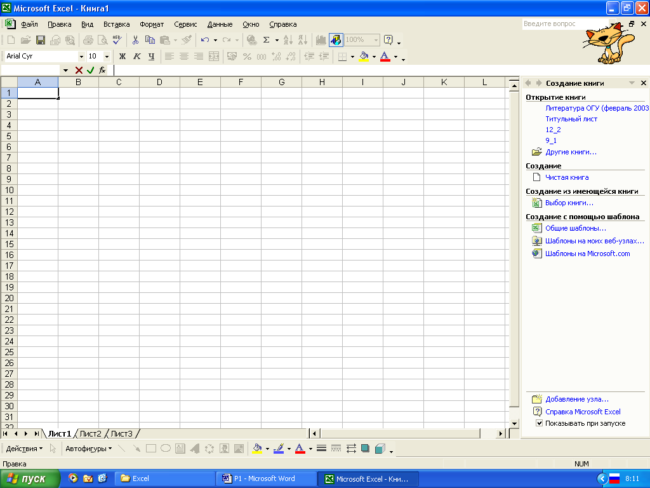This screenshot has height=488, width=650.
Task: Open Print Preview icon
Action: tap(102, 40)
